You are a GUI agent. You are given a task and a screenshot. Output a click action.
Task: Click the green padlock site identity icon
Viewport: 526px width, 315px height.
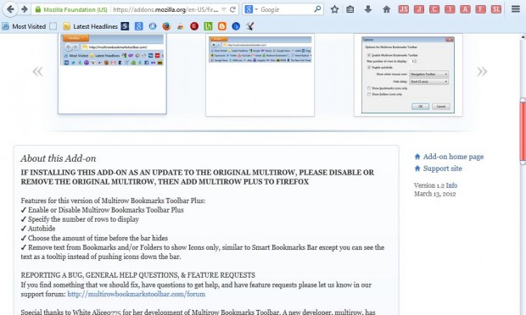pos(38,9)
